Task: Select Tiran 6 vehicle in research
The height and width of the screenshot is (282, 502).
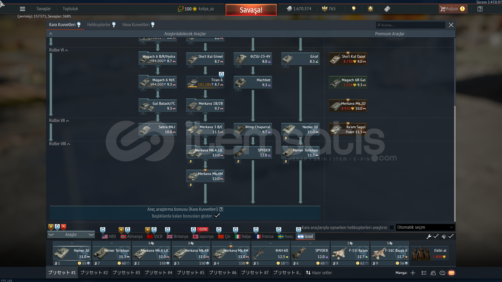Action: 205,82
